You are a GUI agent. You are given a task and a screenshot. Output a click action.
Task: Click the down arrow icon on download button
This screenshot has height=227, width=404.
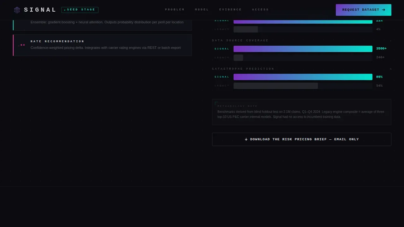[246, 139]
